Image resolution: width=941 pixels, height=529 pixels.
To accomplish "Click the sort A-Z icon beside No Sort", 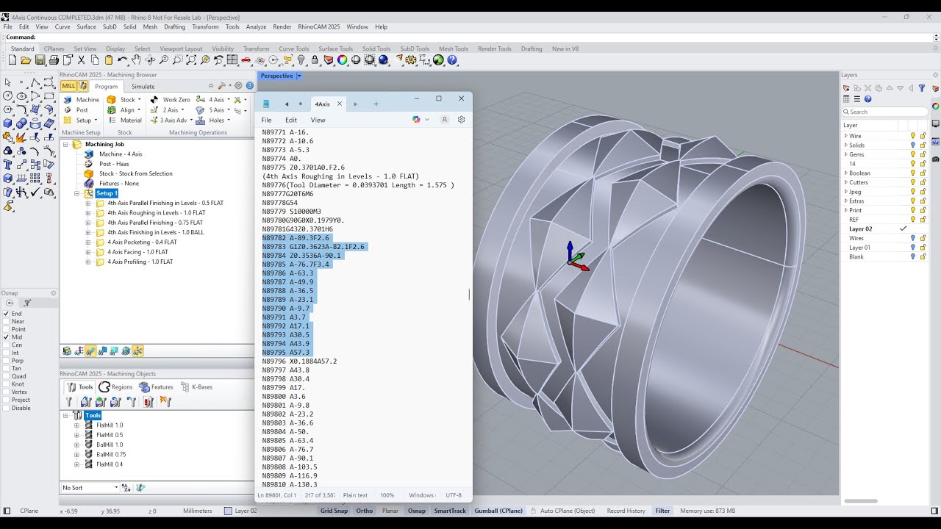I will point(126,487).
